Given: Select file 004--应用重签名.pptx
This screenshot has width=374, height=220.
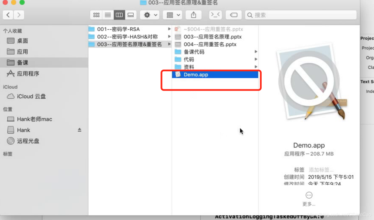Looking at the screenshot, I should 215,44.
